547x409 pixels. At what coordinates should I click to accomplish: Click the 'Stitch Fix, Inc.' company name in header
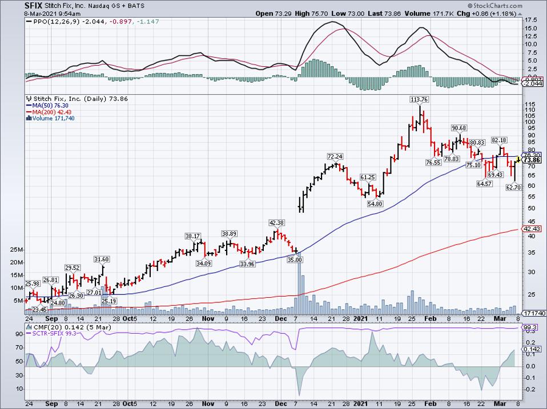pyautogui.click(x=65, y=6)
